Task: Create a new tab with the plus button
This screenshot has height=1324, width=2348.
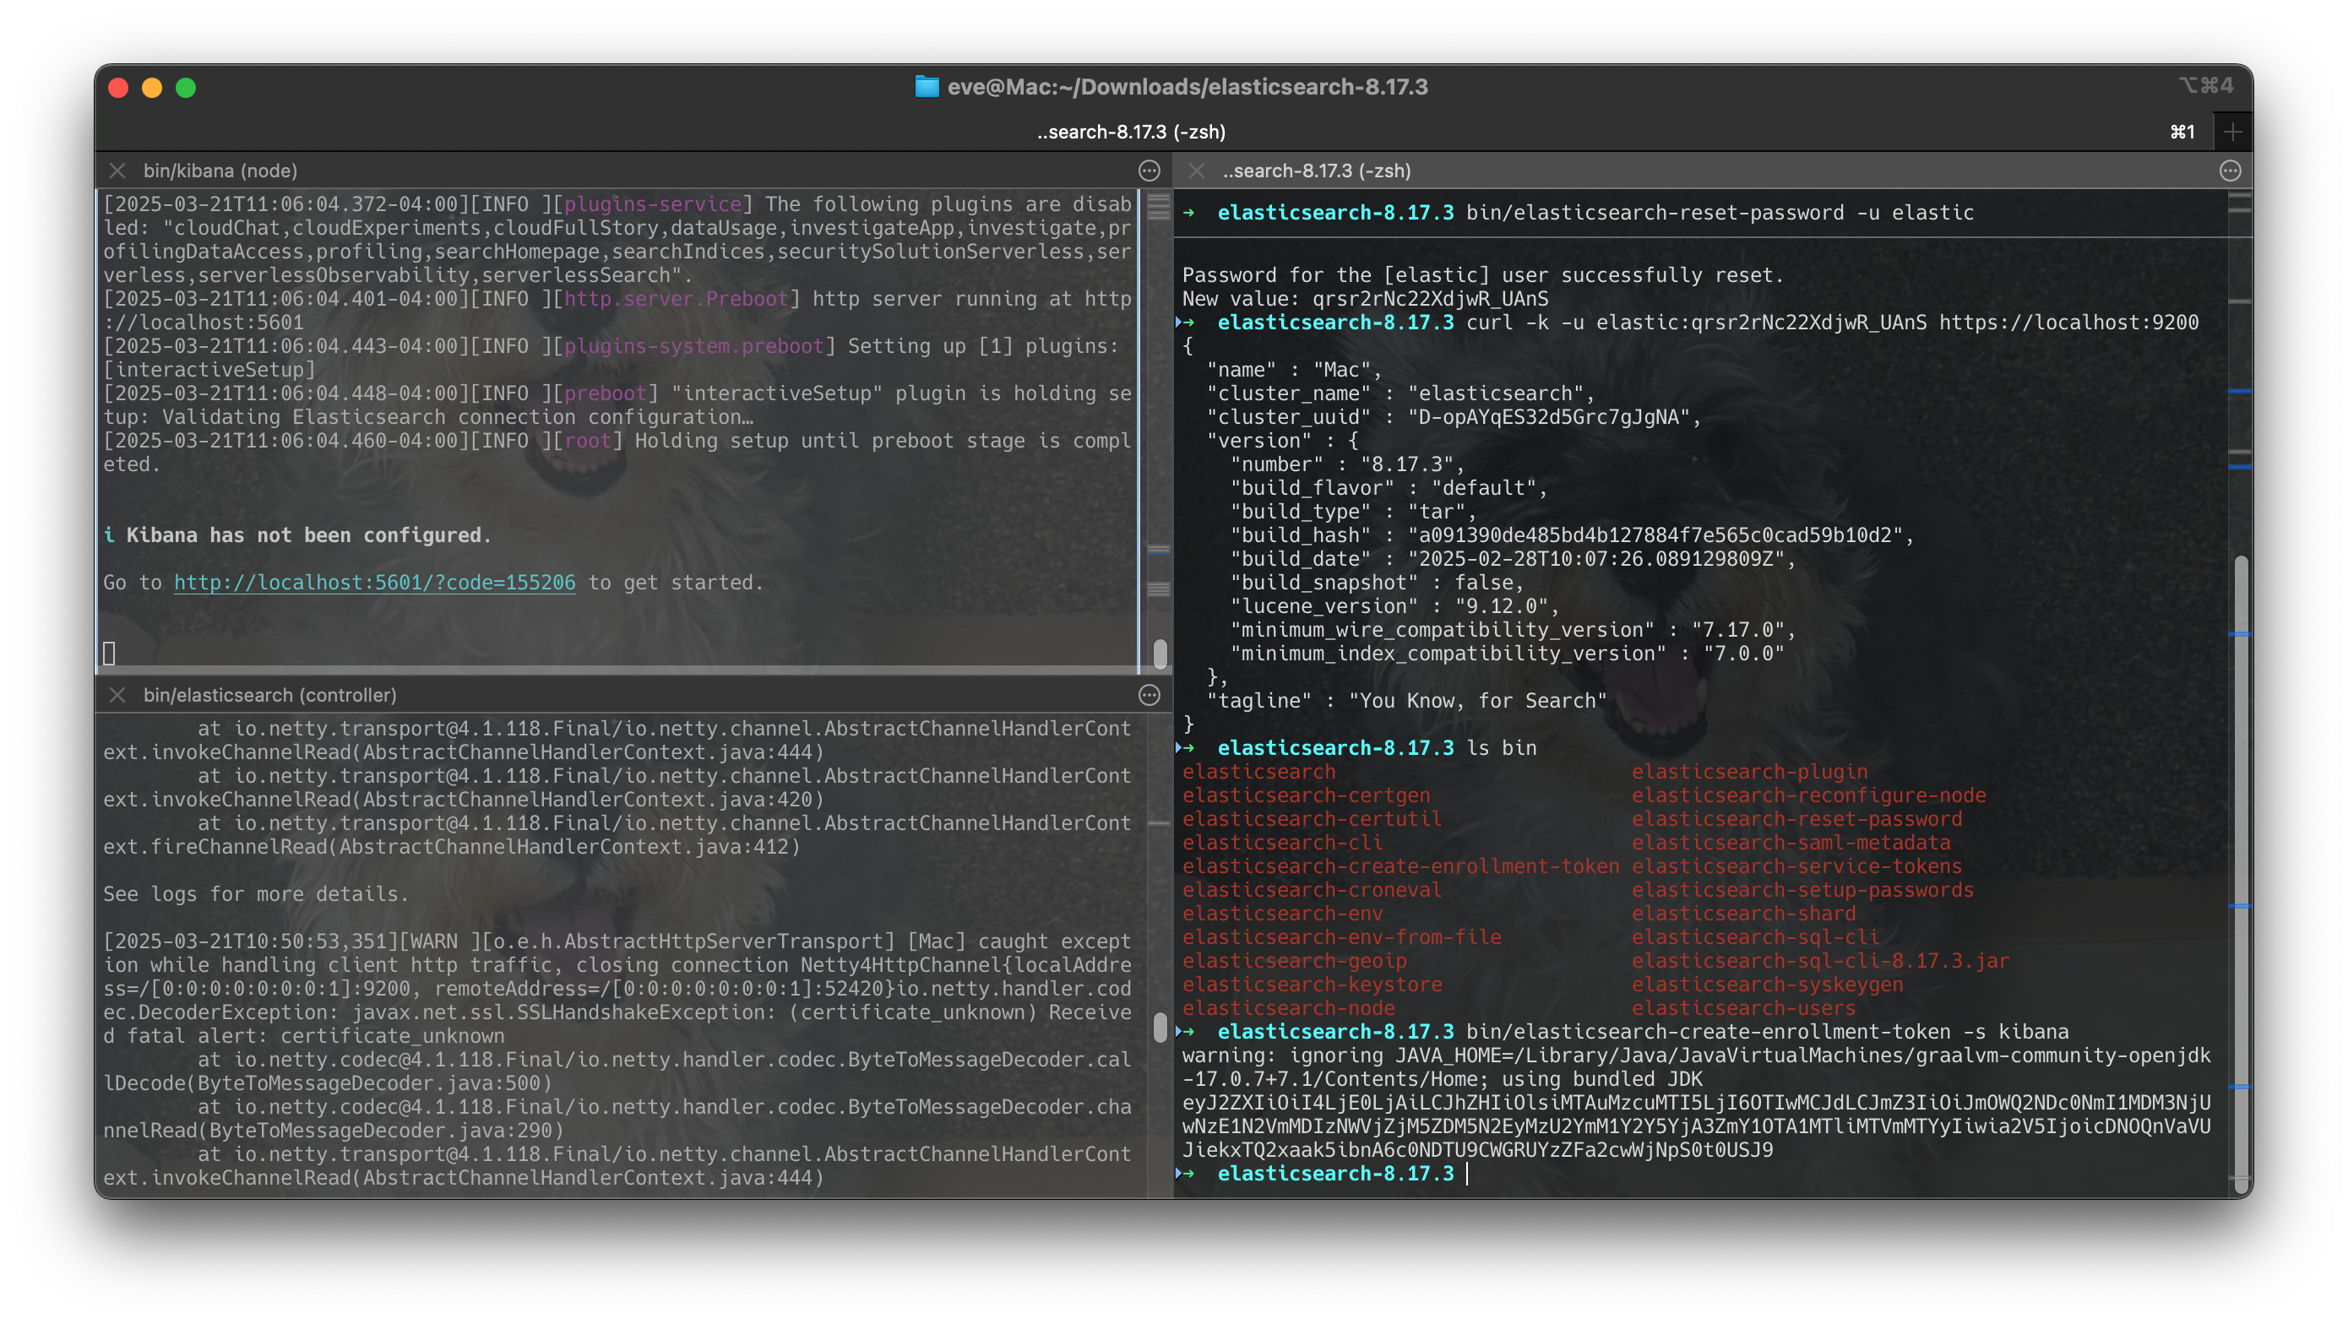Action: (2232, 130)
